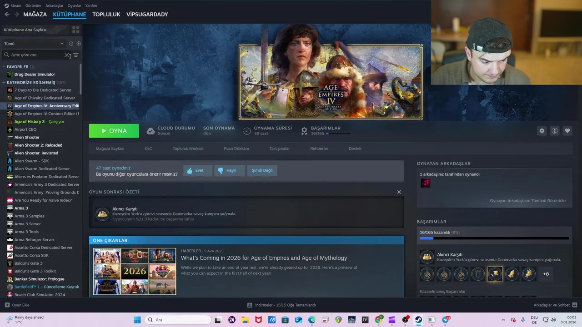
Task: Click the green OYNA play button
Action: [114, 131]
